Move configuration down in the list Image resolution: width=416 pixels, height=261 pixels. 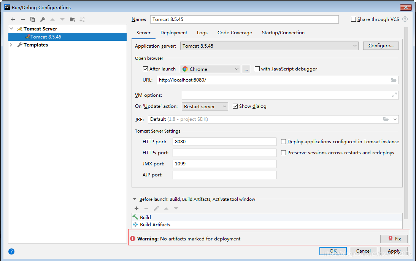pyautogui.click(x=62, y=19)
